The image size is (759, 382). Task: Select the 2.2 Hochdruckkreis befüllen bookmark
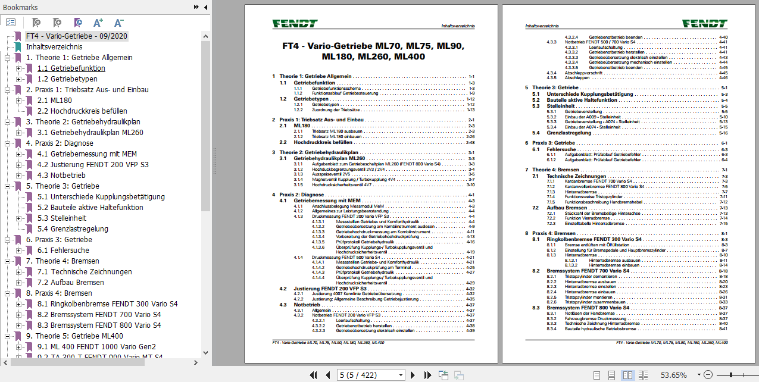[x=82, y=111]
